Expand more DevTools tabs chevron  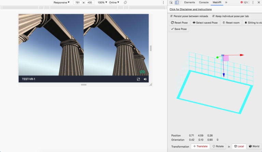[226, 2]
